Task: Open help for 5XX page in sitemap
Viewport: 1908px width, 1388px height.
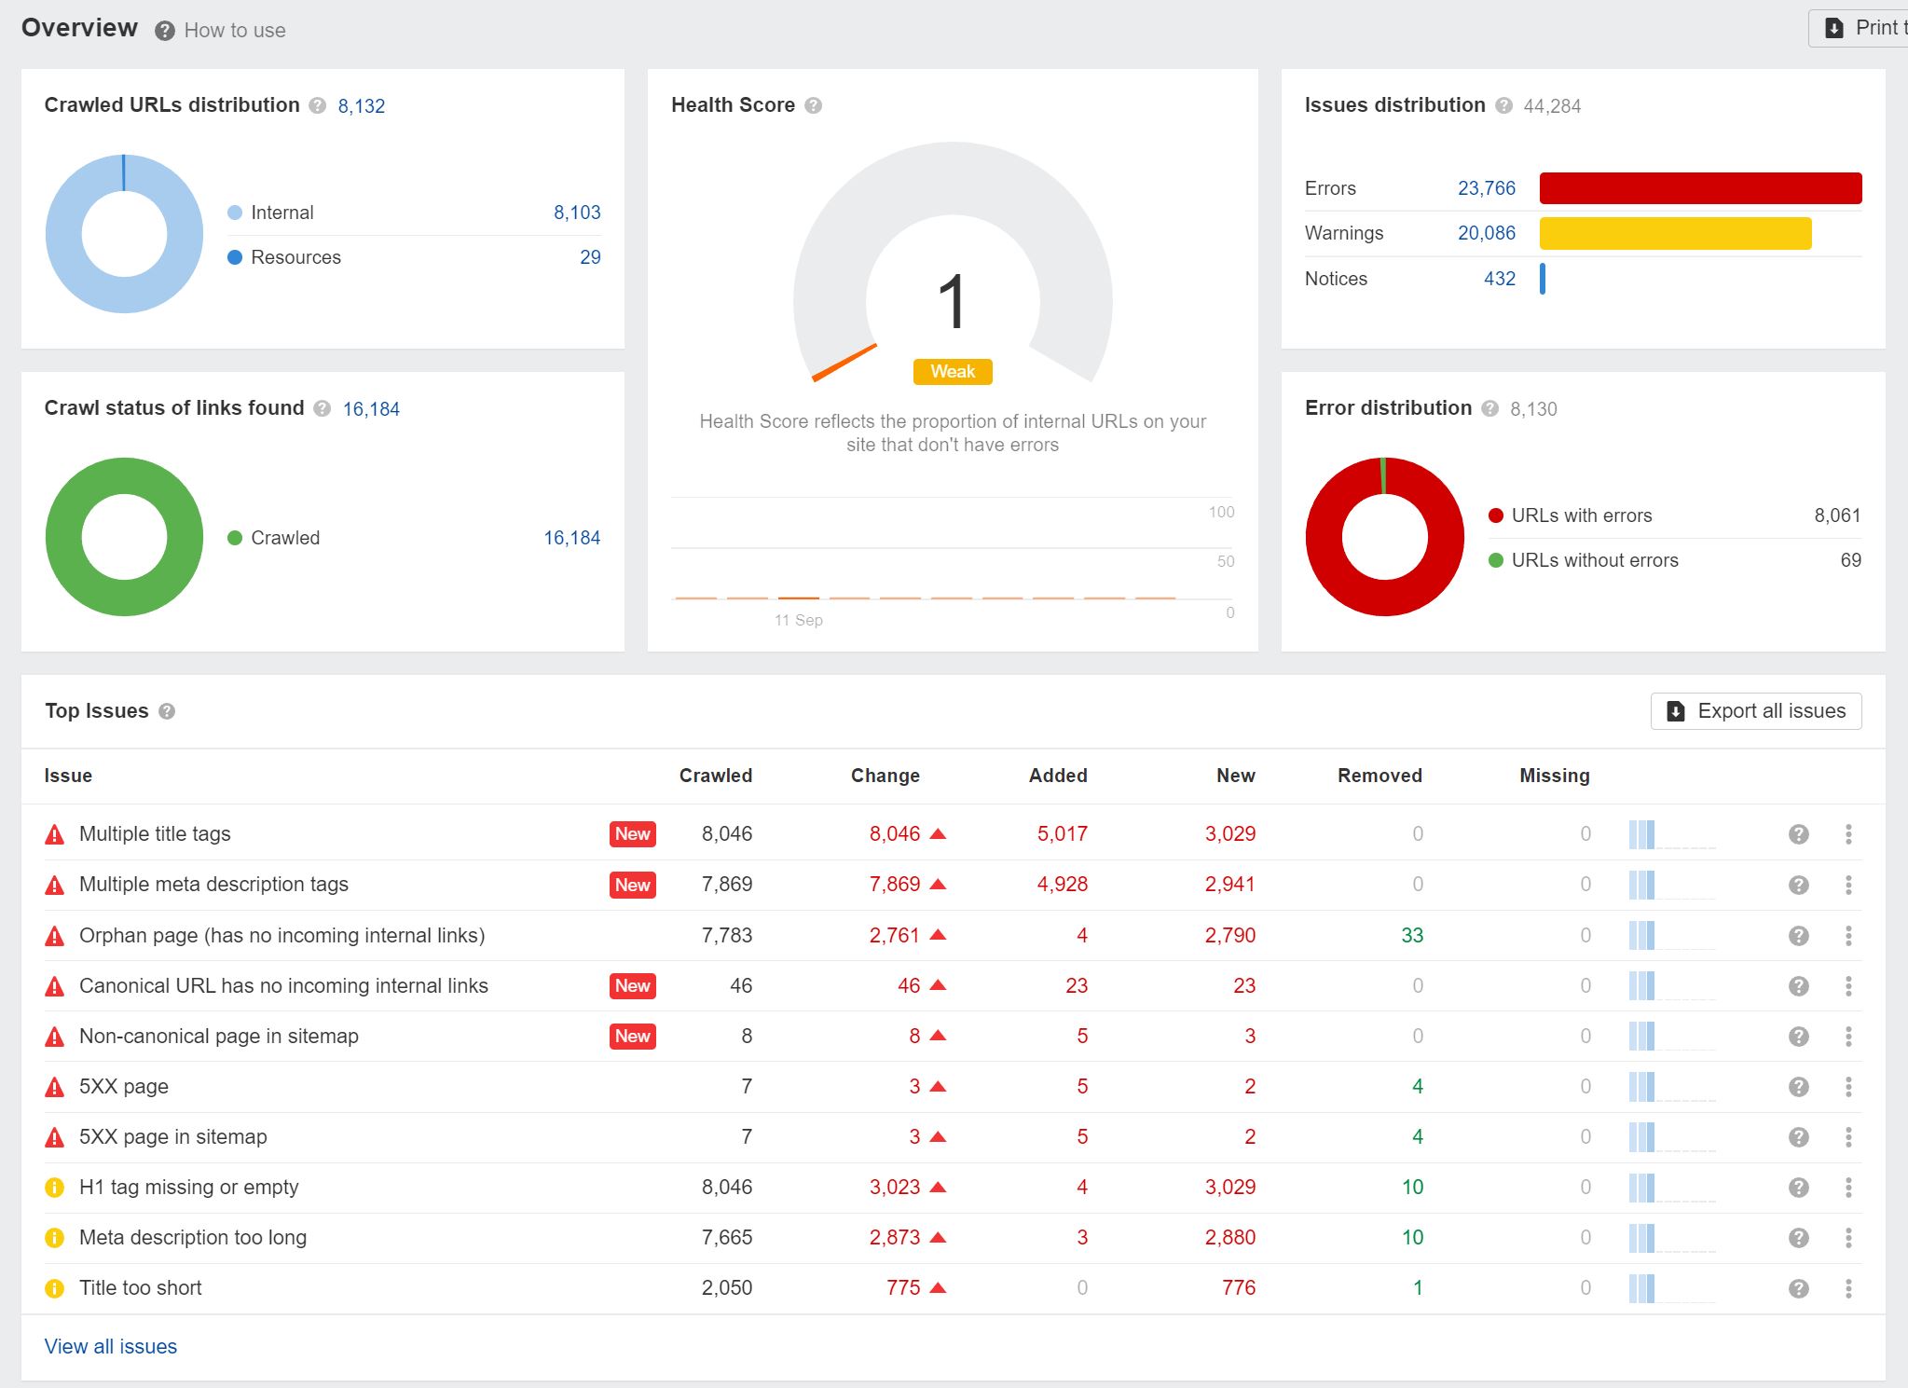Action: pyautogui.click(x=1799, y=1137)
